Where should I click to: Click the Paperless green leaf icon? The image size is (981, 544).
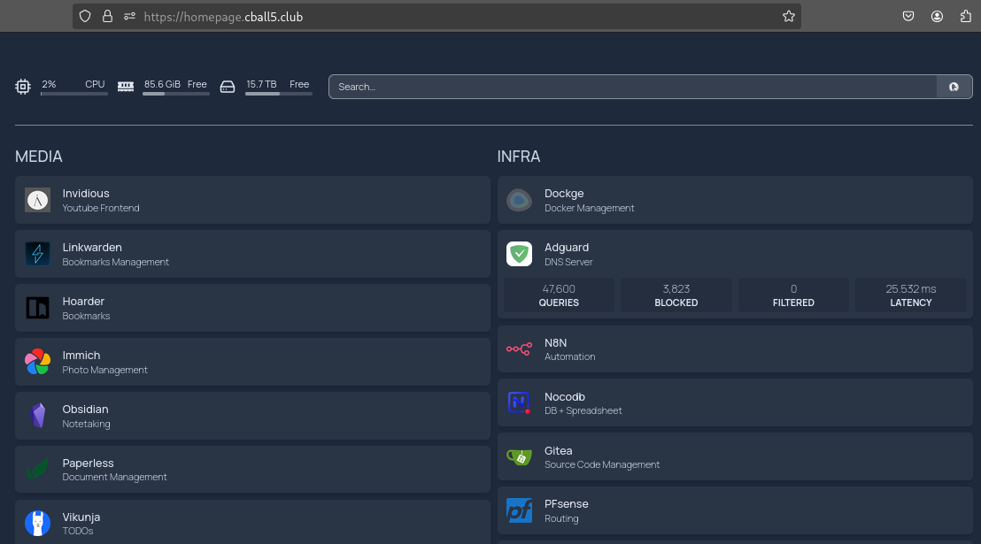[37, 469]
